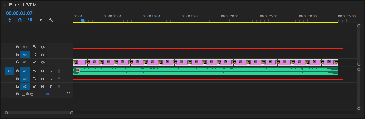Toggle lock on audio track A2
Viewport: 365px width, 119px height.
[17, 79]
